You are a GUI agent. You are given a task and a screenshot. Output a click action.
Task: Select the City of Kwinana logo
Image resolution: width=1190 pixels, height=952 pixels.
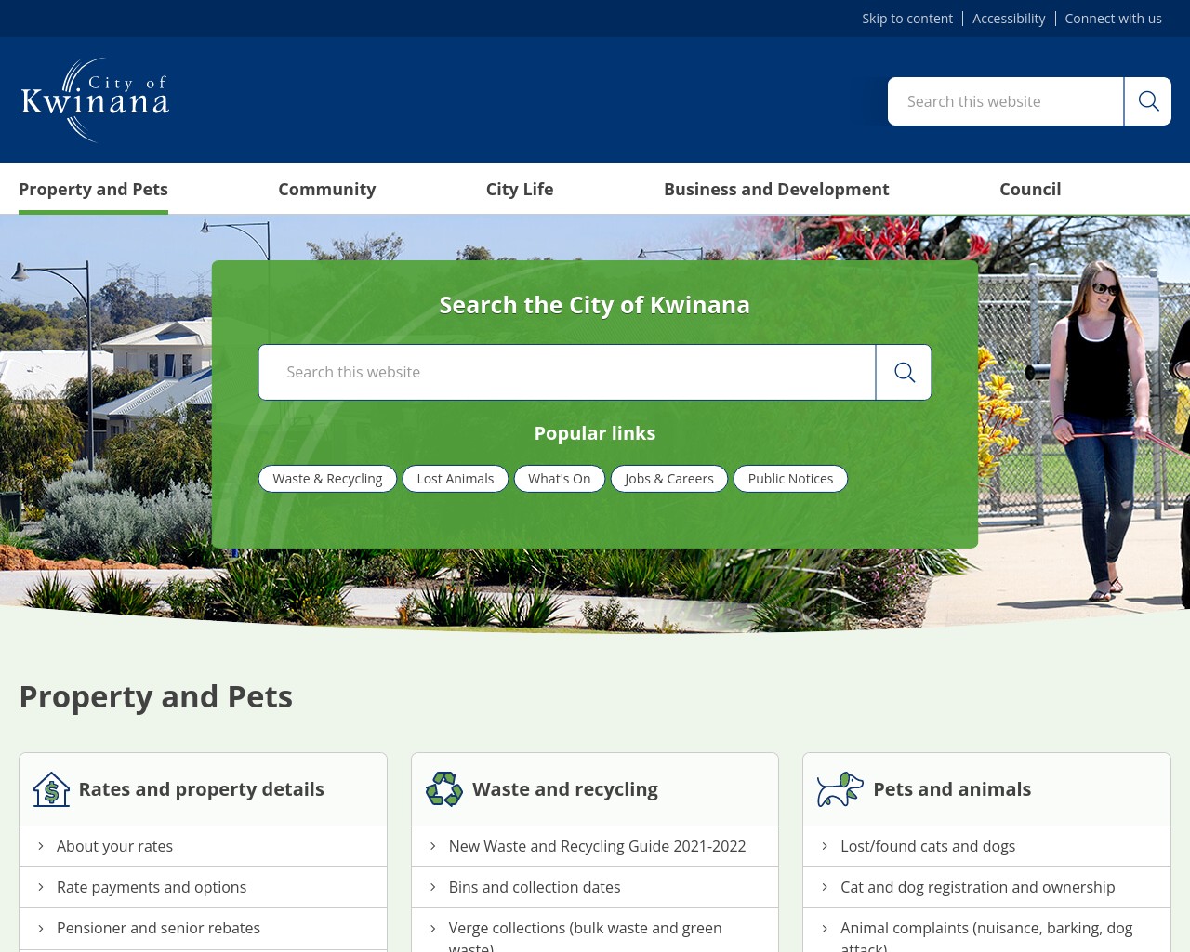point(94,99)
